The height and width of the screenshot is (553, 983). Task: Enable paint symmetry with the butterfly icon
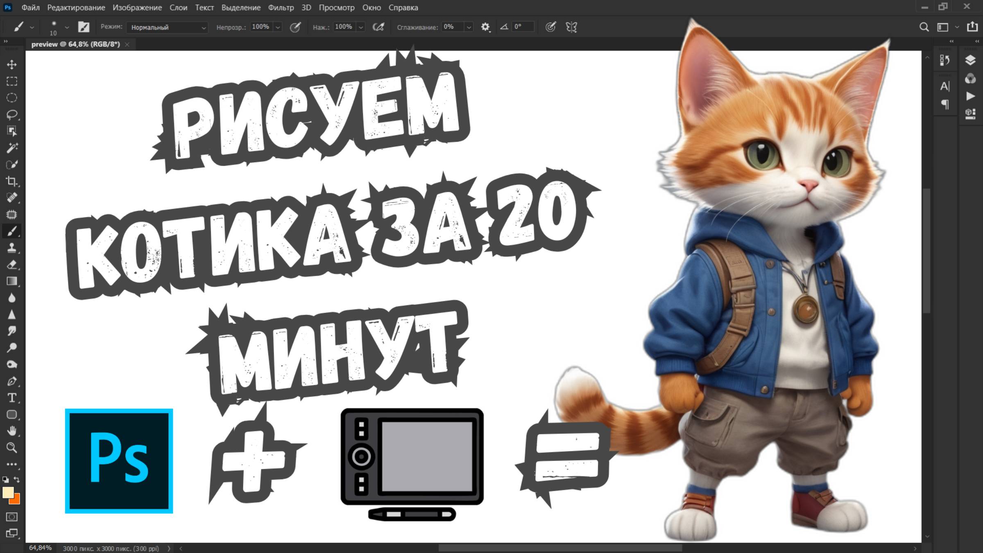[x=571, y=27]
